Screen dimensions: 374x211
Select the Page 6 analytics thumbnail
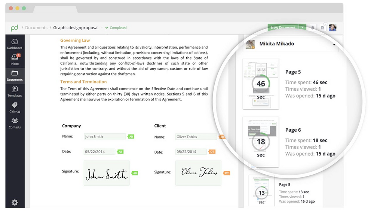[261, 142]
